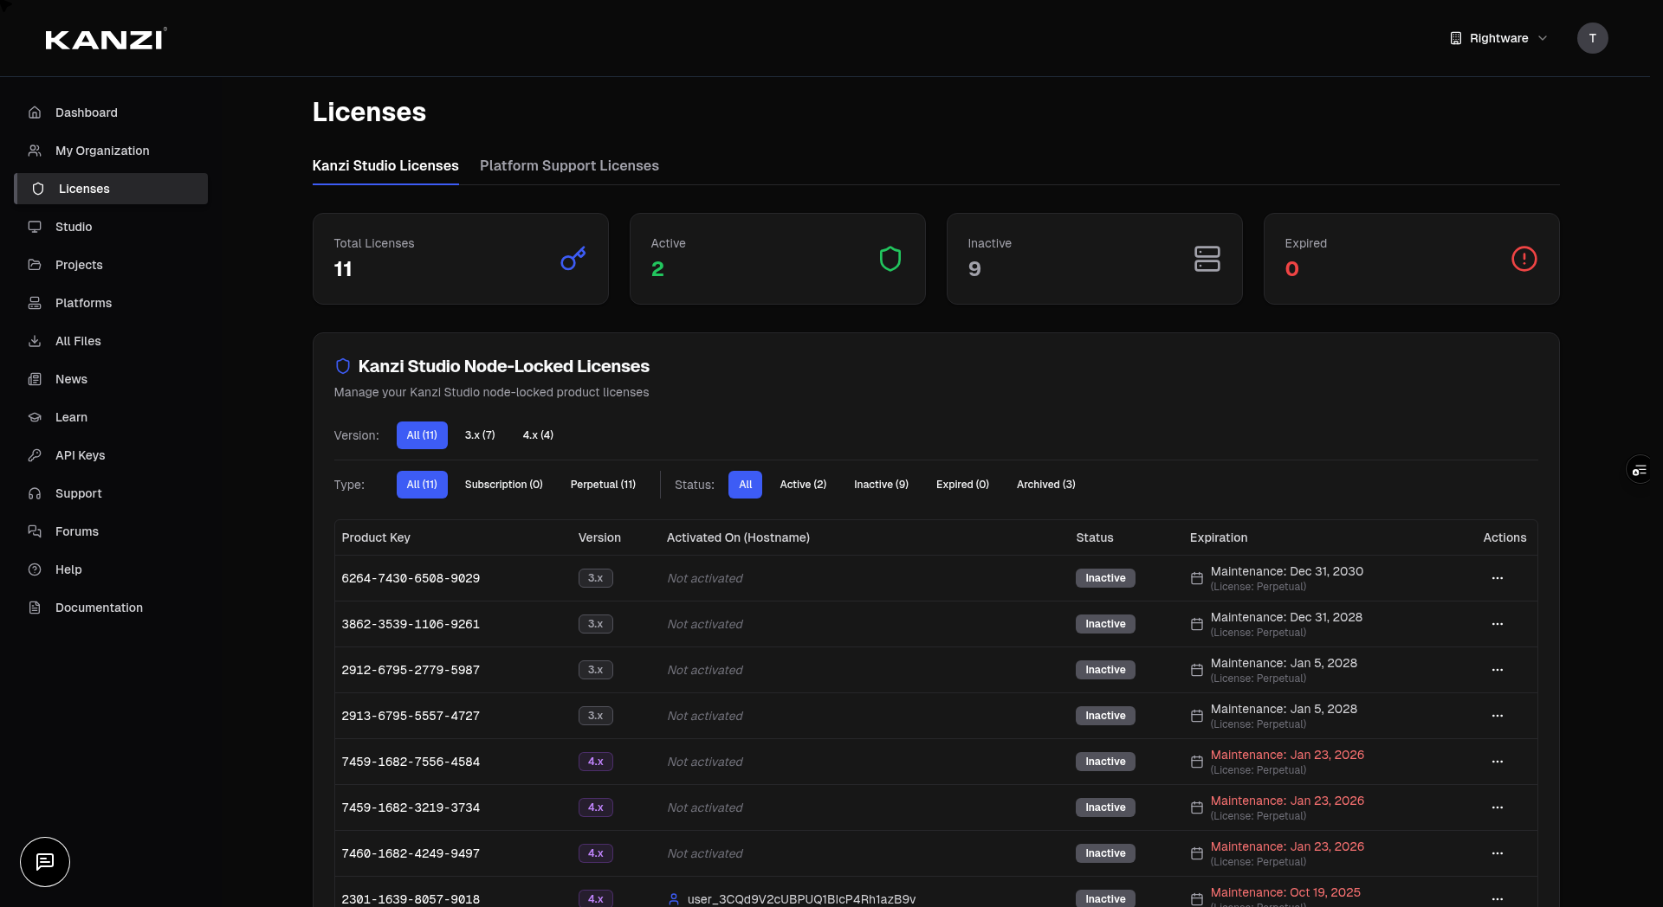Open the chat widget bubble button
The height and width of the screenshot is (907, 1663).
coord(45,862)
